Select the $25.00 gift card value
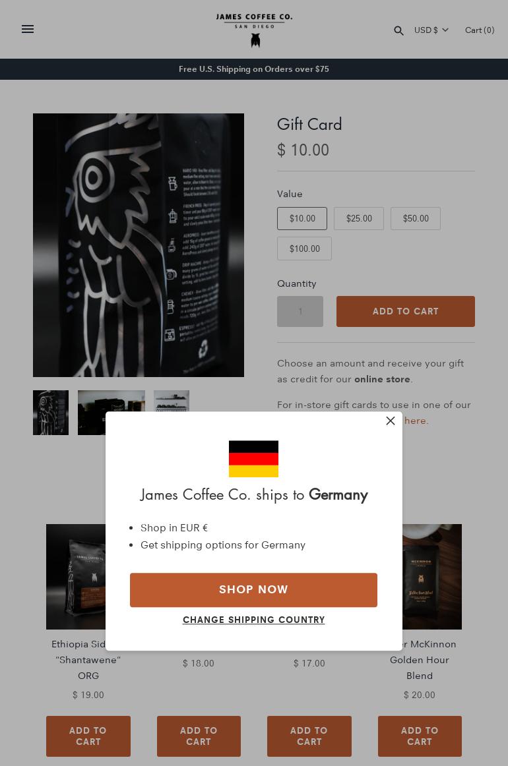The height and width of the screenshot is (766, 508). pos(359,218)
